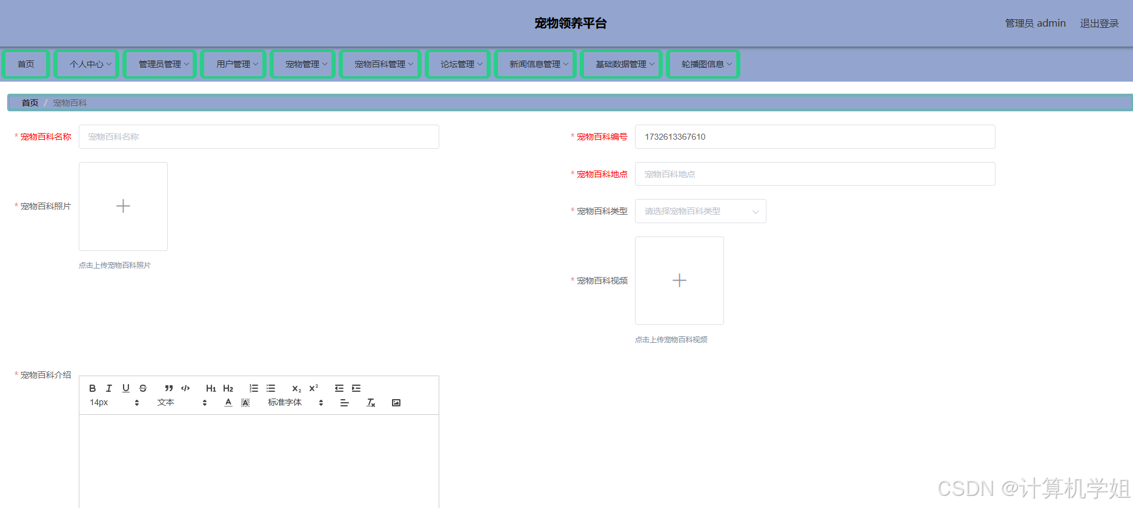This screenshot has width=1133, height=508.
Task: Toggle underline formatting in the editor
Action: coord(126,388)
